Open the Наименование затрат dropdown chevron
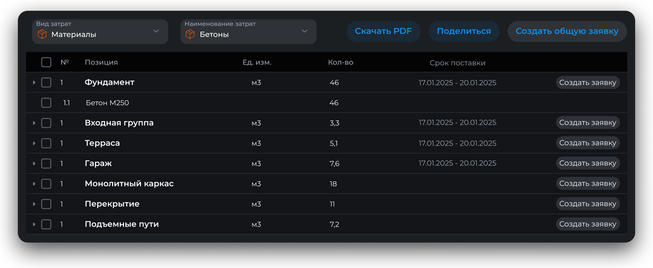The width and height of the screenshot is (653, 268). point(305,31)
